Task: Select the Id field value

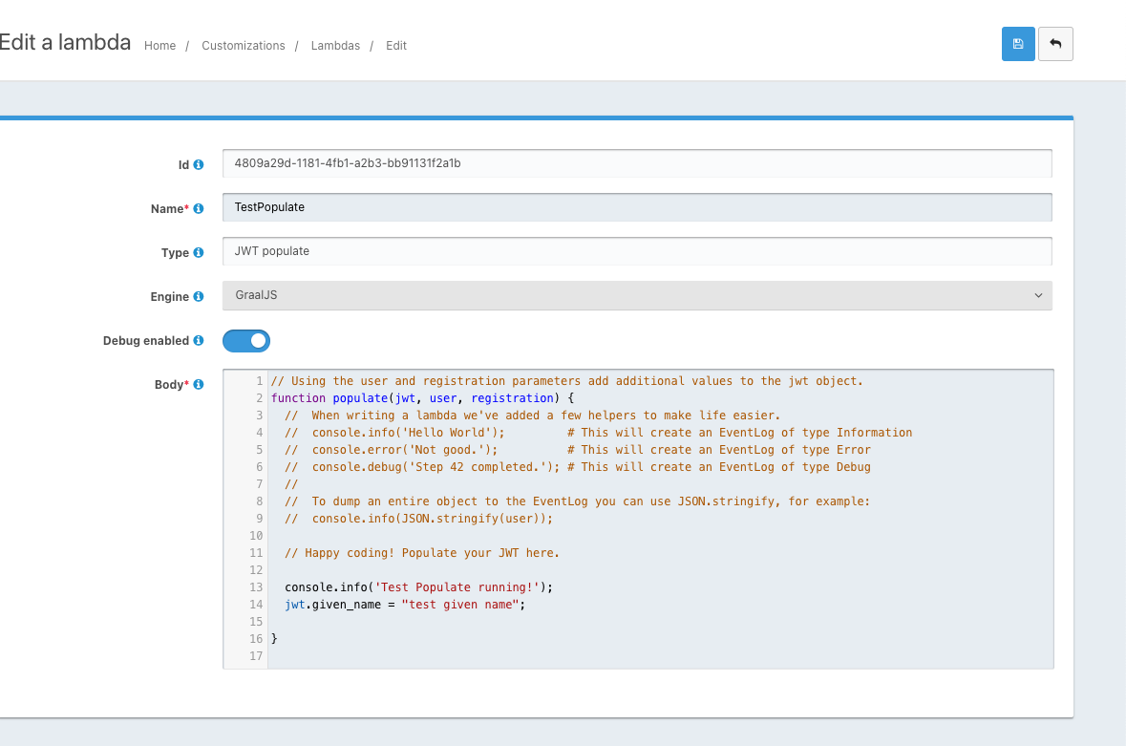Action: 637,163
